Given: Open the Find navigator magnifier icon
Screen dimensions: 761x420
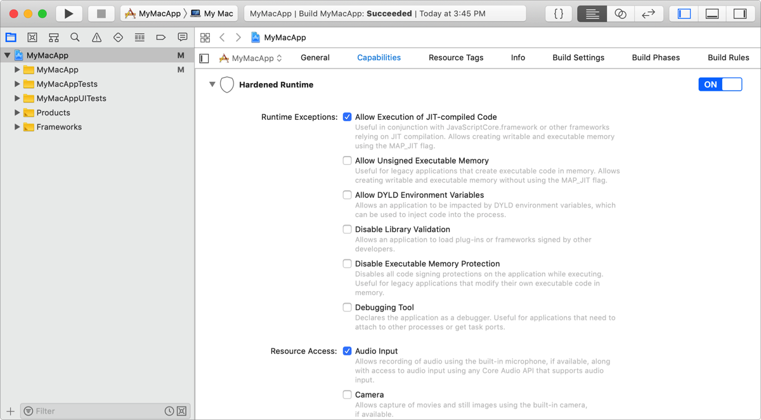Looking at the screenshot, I should 75,37.
